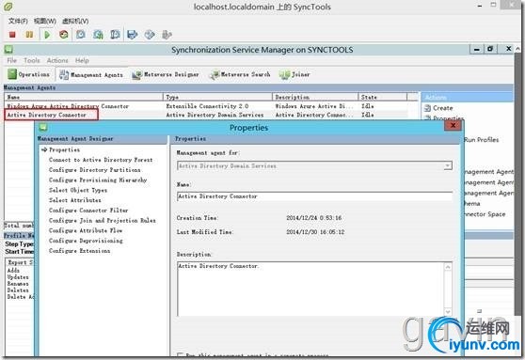Open the Help menu

(x=82, y=60)
